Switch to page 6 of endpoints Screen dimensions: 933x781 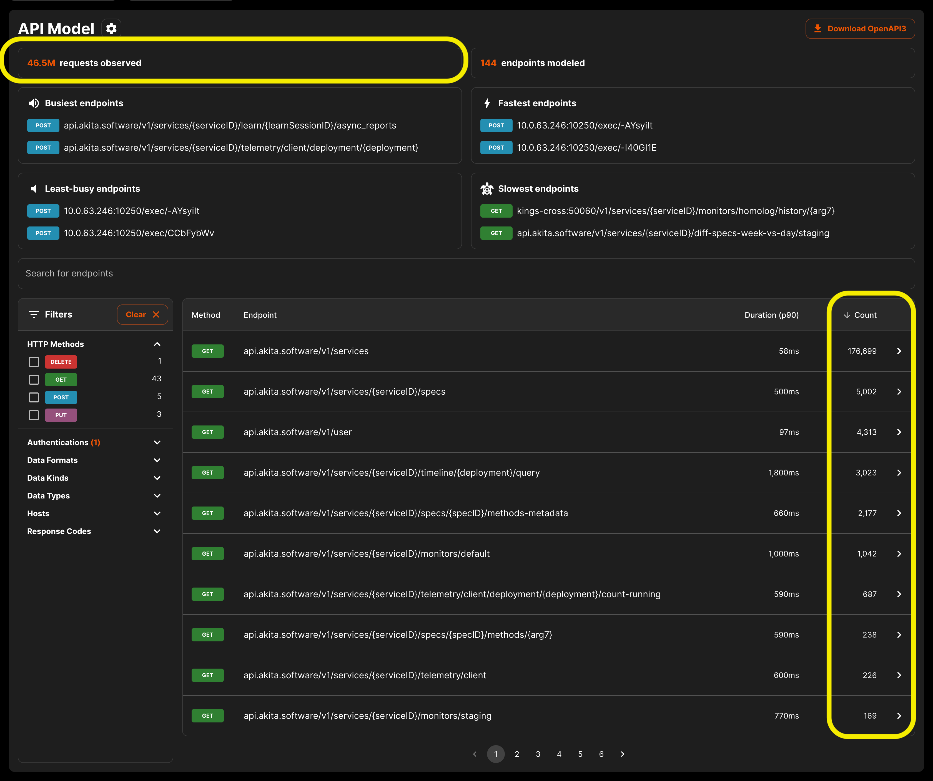[601, 754]
